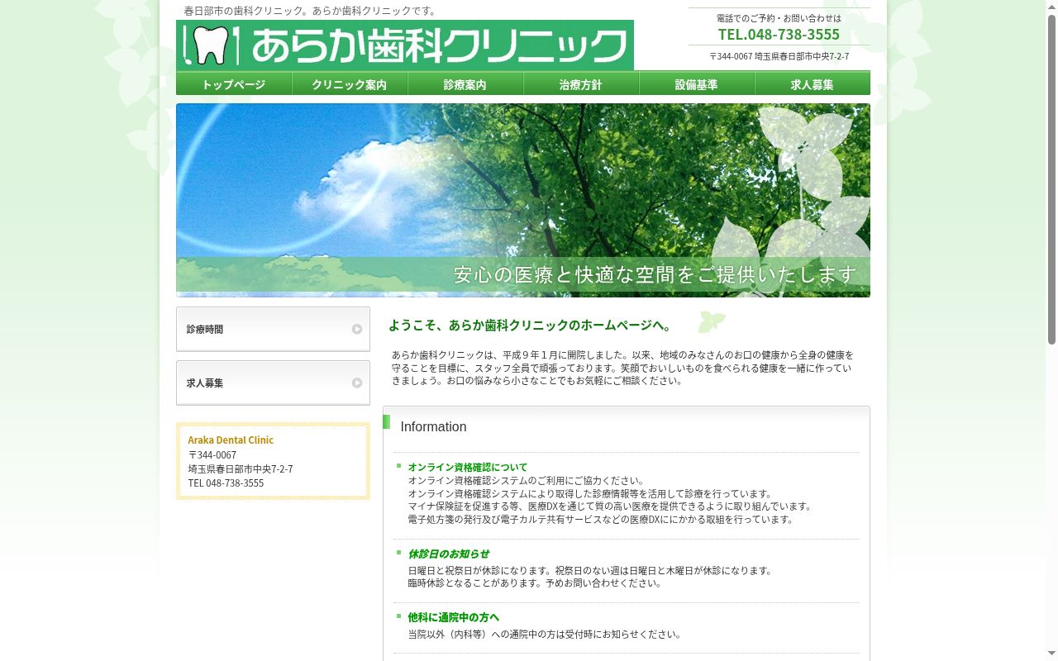Click the line 日曜日と祝祭日が休診になります

(590, 570)
